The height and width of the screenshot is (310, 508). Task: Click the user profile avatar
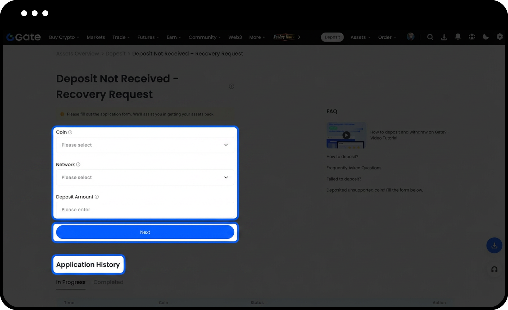(411, 37)
